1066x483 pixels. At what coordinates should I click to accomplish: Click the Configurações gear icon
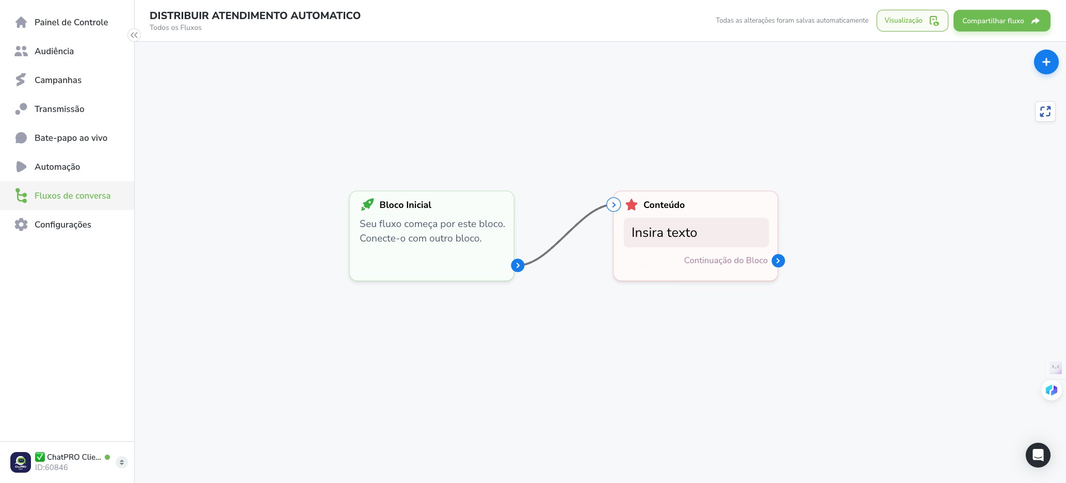pyautogui.click(x=21, y=224)
